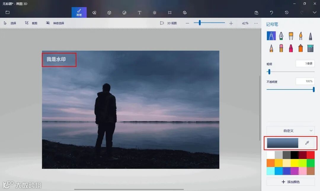Open the History clock icon

pos(287,13)
